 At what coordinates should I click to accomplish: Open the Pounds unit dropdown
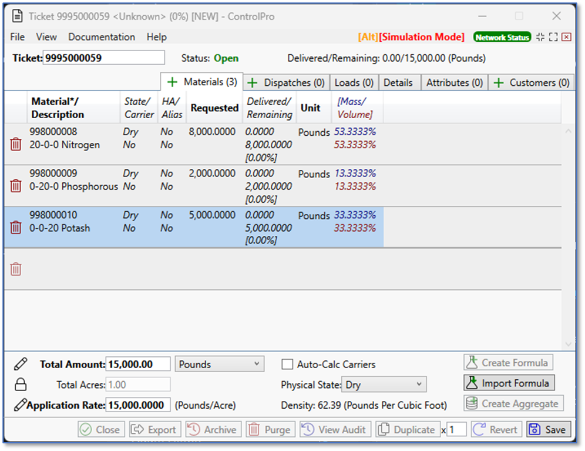(220, 365)
